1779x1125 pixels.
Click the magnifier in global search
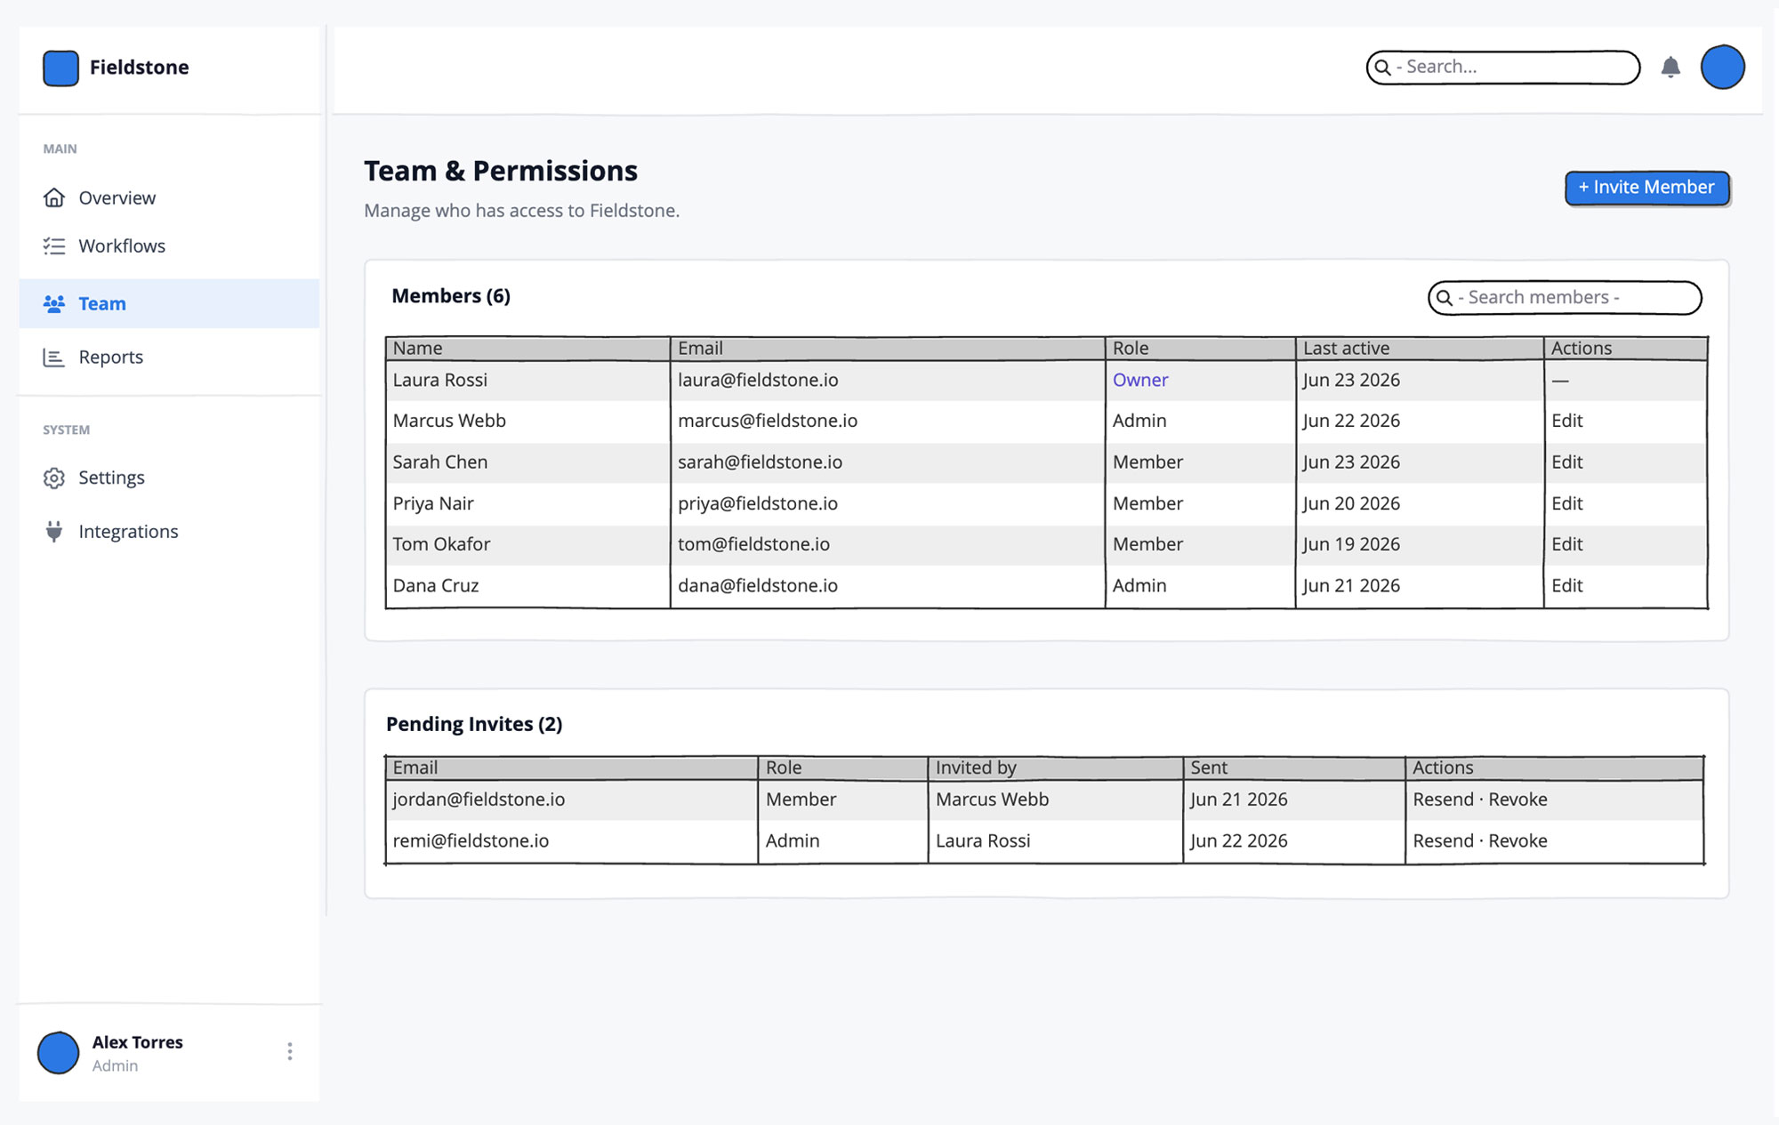pyautogui.click(x=1382, y=68)
